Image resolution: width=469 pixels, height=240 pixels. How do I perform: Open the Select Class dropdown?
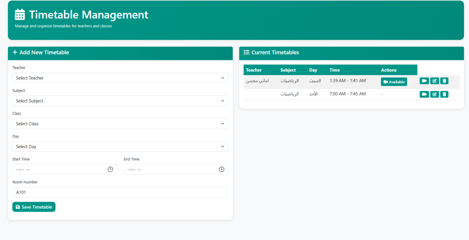[x=120, y=124]
